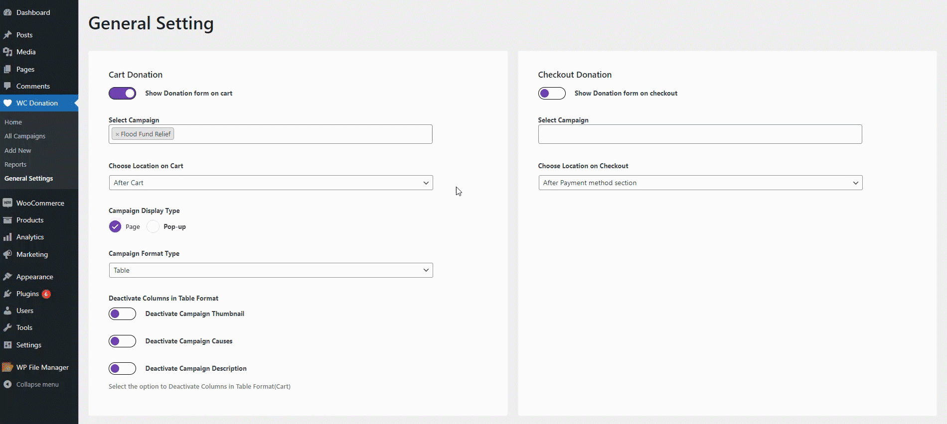Open Home submenu under WC Donation

click(13, 122)
